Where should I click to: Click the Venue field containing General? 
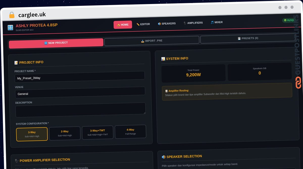(x=80, y=93)
